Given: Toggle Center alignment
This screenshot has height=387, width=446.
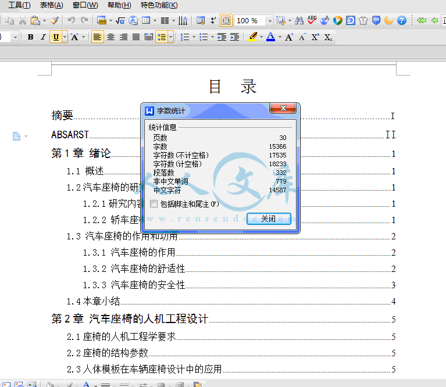Looking at the screenshot, I should [x=110, y=37].
